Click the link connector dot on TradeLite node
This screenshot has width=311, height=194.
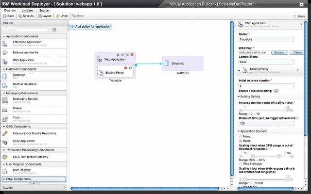point(136,65)
